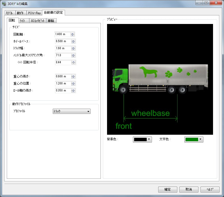Image resolution: width=224 pixels, height=197 pixels.
Task: Open the 回転 sub-tab
Action: [x=13, y=20]
